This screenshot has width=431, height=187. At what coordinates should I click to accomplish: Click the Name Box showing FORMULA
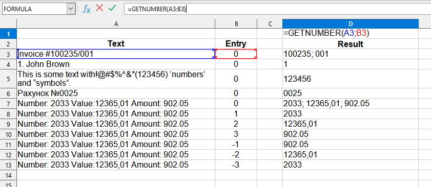point(34,9)
